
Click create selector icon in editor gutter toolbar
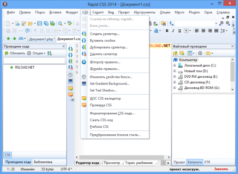coord(71,49)
